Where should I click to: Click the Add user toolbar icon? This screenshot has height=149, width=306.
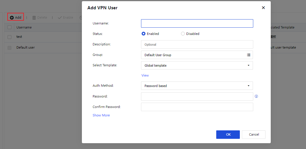[x=12, y=17]
